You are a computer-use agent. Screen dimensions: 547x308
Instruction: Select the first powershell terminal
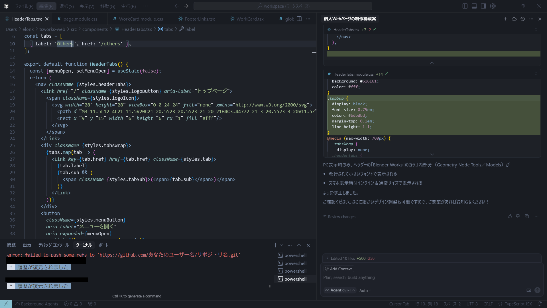pyautogui.click(x=295, y=255)
